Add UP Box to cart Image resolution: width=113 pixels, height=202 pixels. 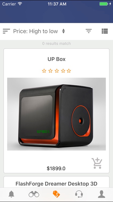[97, 163]
